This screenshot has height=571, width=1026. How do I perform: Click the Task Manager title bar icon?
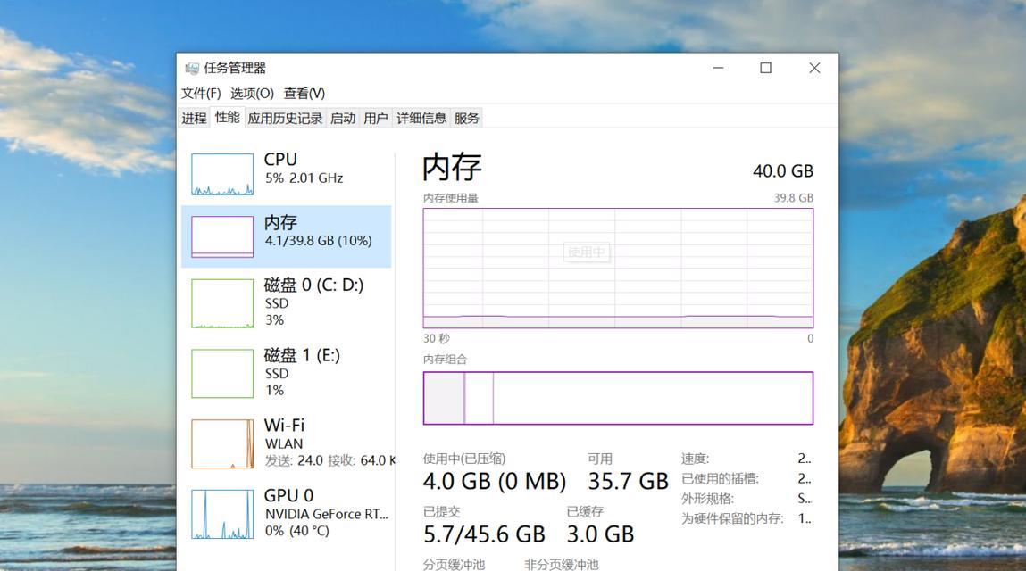coord(192,68)
